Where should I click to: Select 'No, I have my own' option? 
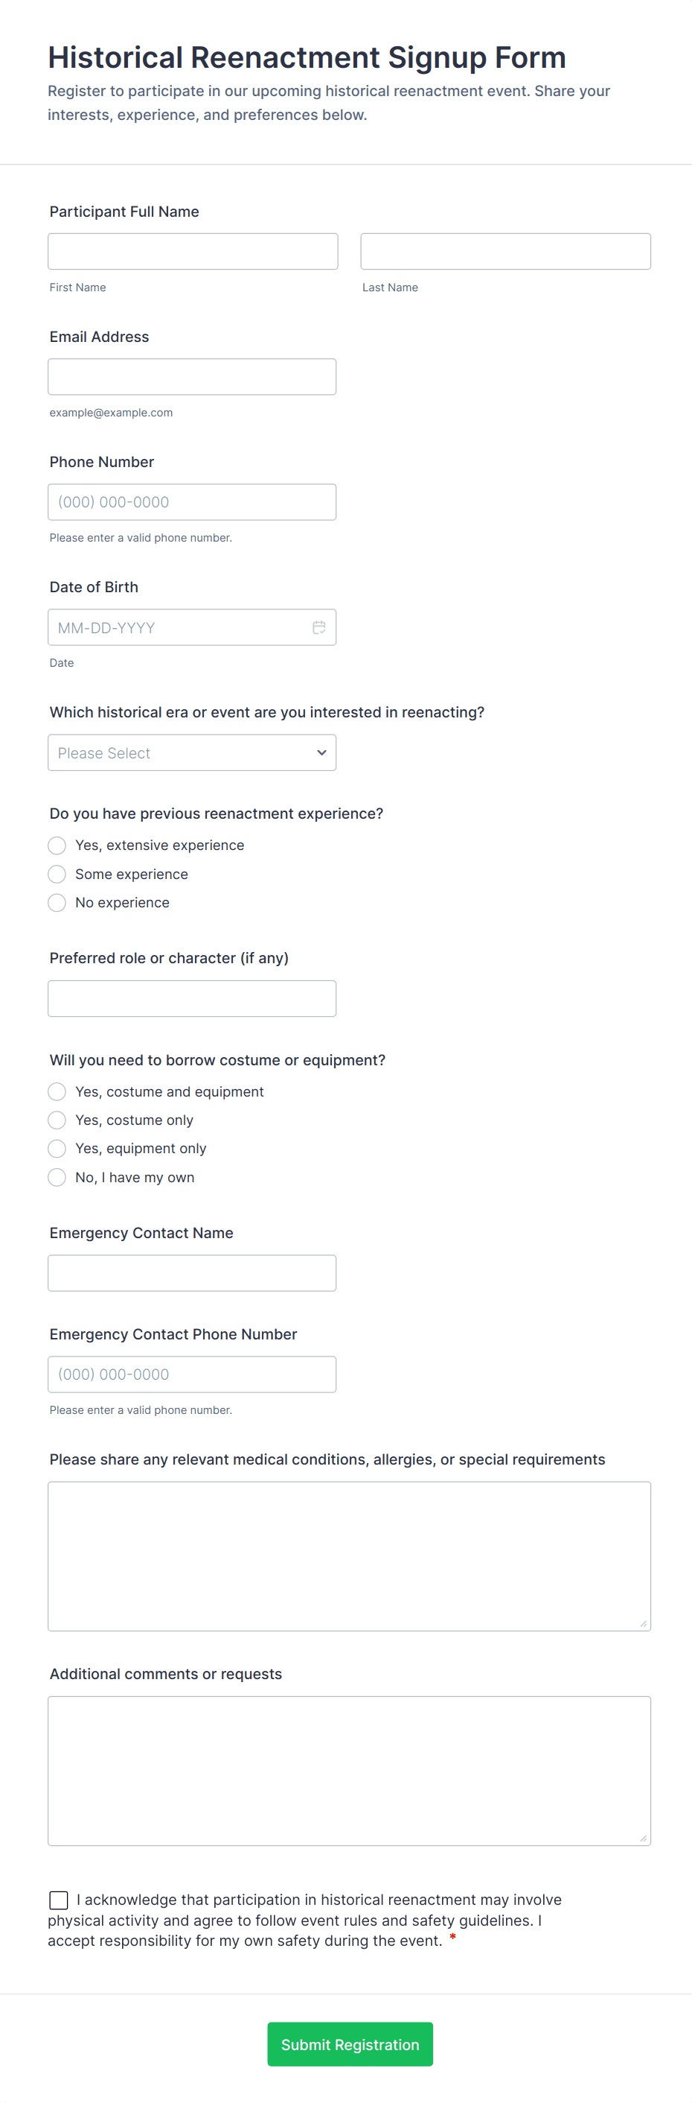57,1177
